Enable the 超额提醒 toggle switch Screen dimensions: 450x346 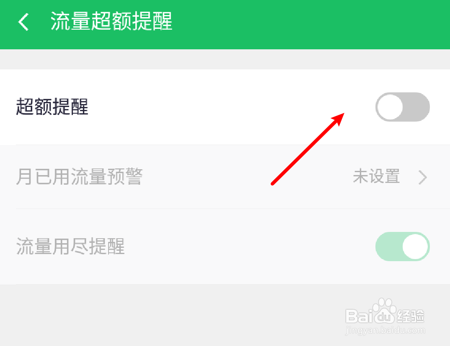click(402, 107)
